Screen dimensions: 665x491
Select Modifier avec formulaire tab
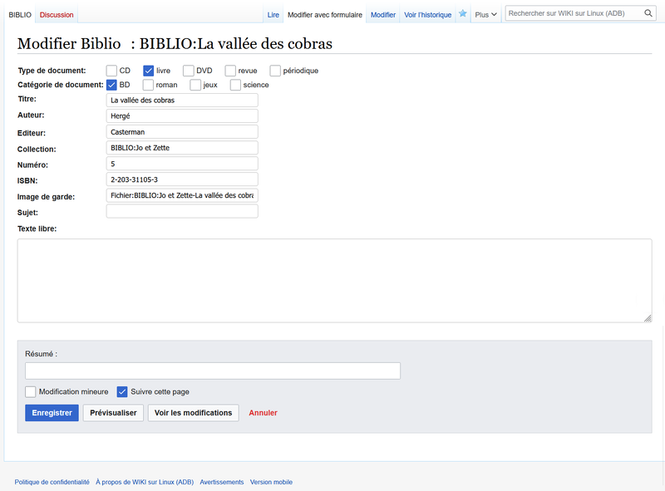[325, 15]
